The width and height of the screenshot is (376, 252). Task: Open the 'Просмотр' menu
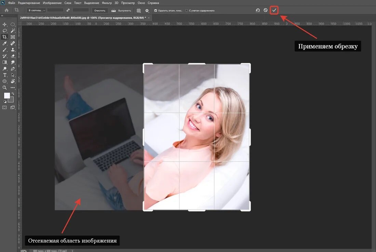(128, 3)
